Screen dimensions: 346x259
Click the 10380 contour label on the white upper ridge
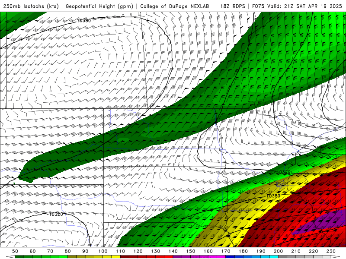(x=84, y=20)
